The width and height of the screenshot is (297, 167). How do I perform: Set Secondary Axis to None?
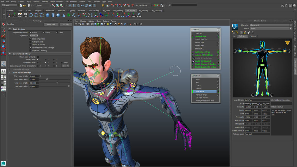point(62,63)
